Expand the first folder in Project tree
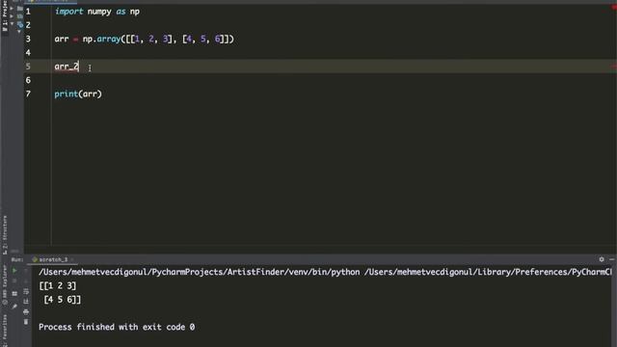This screenshot has height=347, width=617. 12,9
